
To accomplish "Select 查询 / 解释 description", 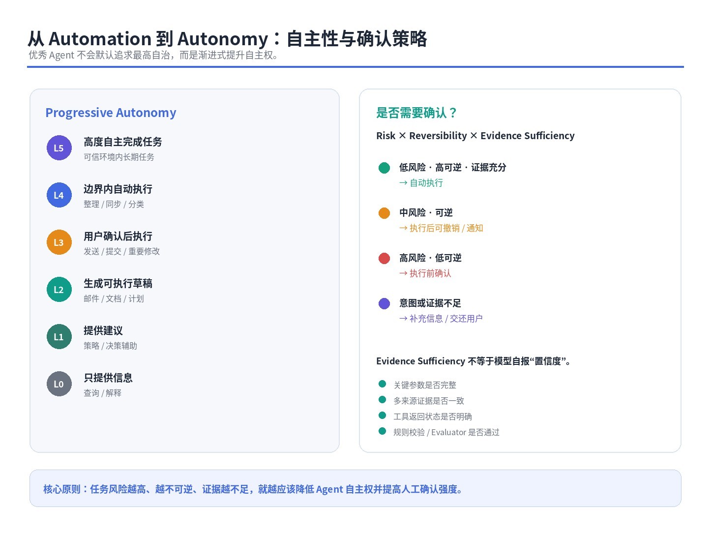I will [x=102, y=393].
